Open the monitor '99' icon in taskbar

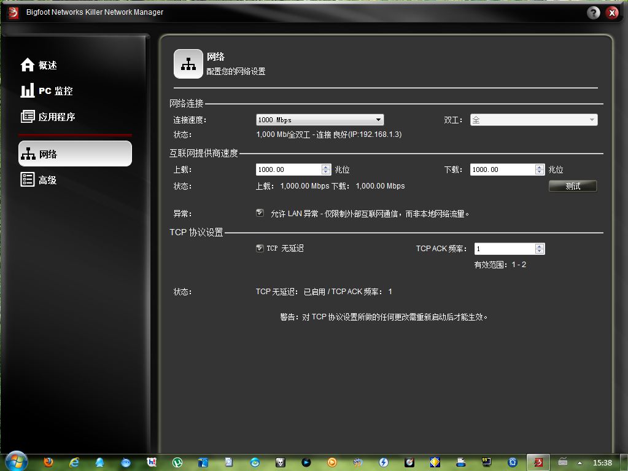point(487,462)
